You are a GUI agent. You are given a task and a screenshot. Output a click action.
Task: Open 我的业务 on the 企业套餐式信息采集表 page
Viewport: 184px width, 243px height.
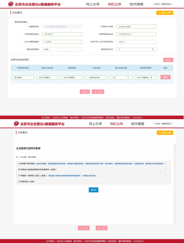click(116, 124)
